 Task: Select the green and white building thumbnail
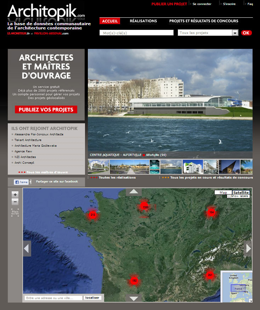pos(193,167)
